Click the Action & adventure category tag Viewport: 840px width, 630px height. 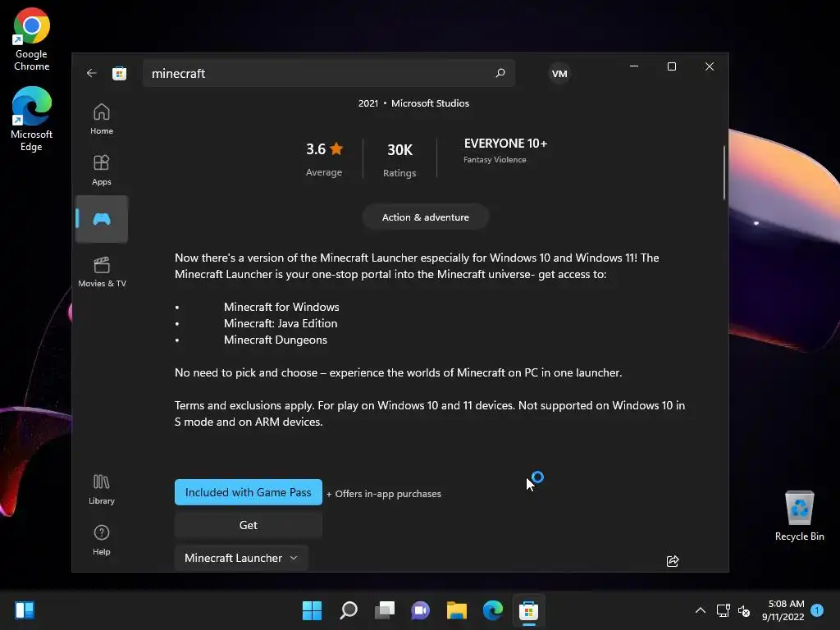tap(426, 217)
